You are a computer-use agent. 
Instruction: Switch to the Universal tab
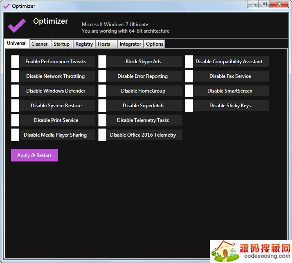pyautogui.click(x=17, y=43)
